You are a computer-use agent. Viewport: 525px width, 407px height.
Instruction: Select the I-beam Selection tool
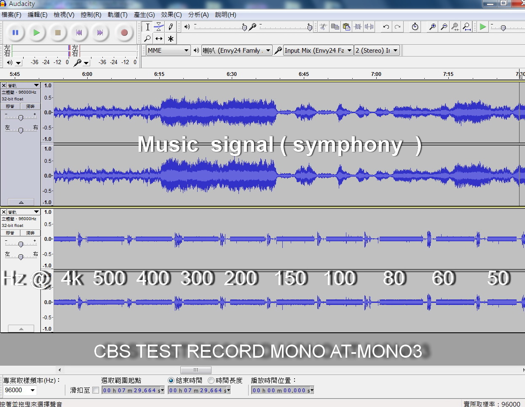point(147,27)
